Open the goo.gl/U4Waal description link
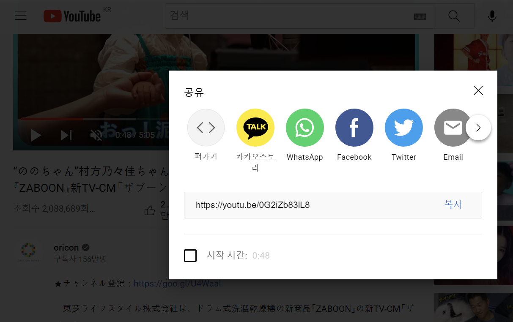Viewport: 513px width, 322px height. 177,283
